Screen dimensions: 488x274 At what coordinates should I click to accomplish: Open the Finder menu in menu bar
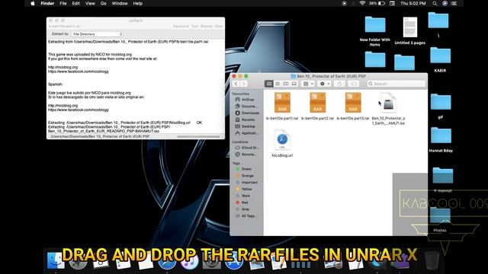(47, 3)
